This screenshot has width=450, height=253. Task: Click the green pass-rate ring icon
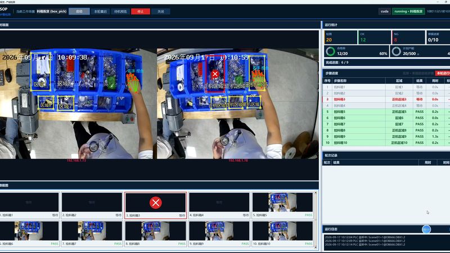[330, 51]
